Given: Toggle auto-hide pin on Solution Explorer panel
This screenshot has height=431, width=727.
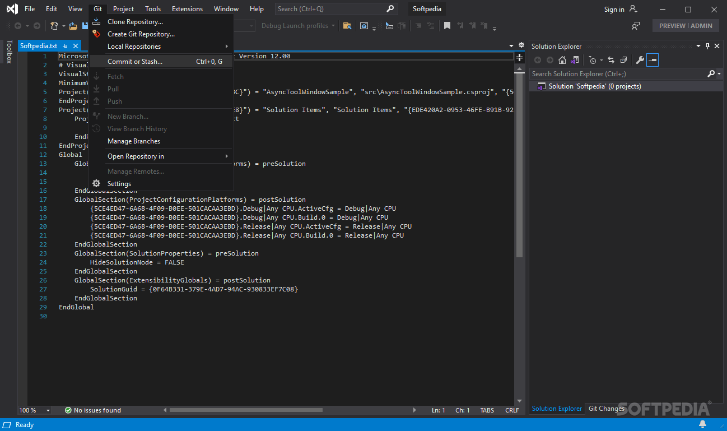Looking at the screenshot, I should pos(708,46).
